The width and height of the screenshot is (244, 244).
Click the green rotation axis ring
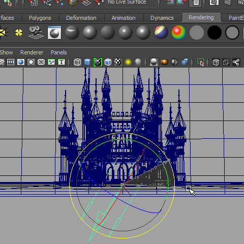pyautogui.click(x=123, y=139)
